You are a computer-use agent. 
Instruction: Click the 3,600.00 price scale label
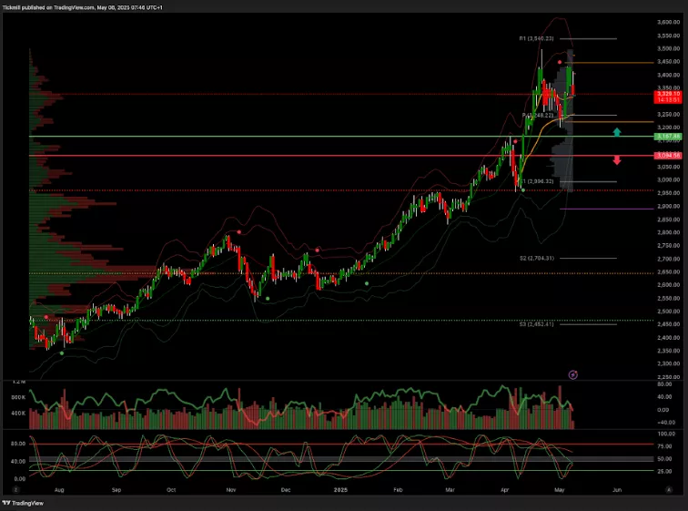pos(669,22)
